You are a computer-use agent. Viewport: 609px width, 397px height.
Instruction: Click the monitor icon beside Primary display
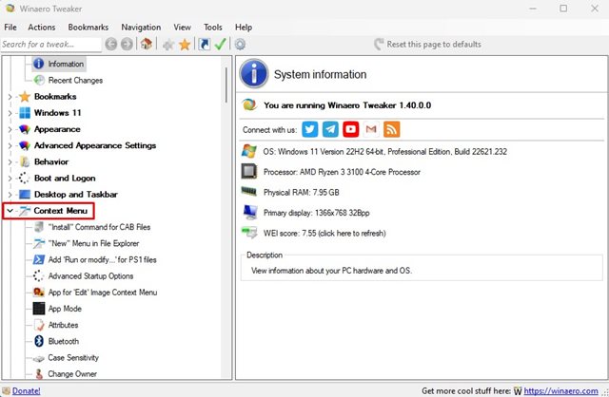(x=249, y=212)
